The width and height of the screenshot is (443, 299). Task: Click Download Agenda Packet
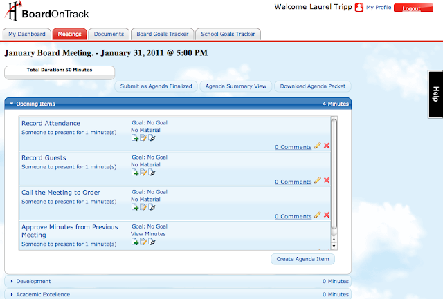pos(313,86)
